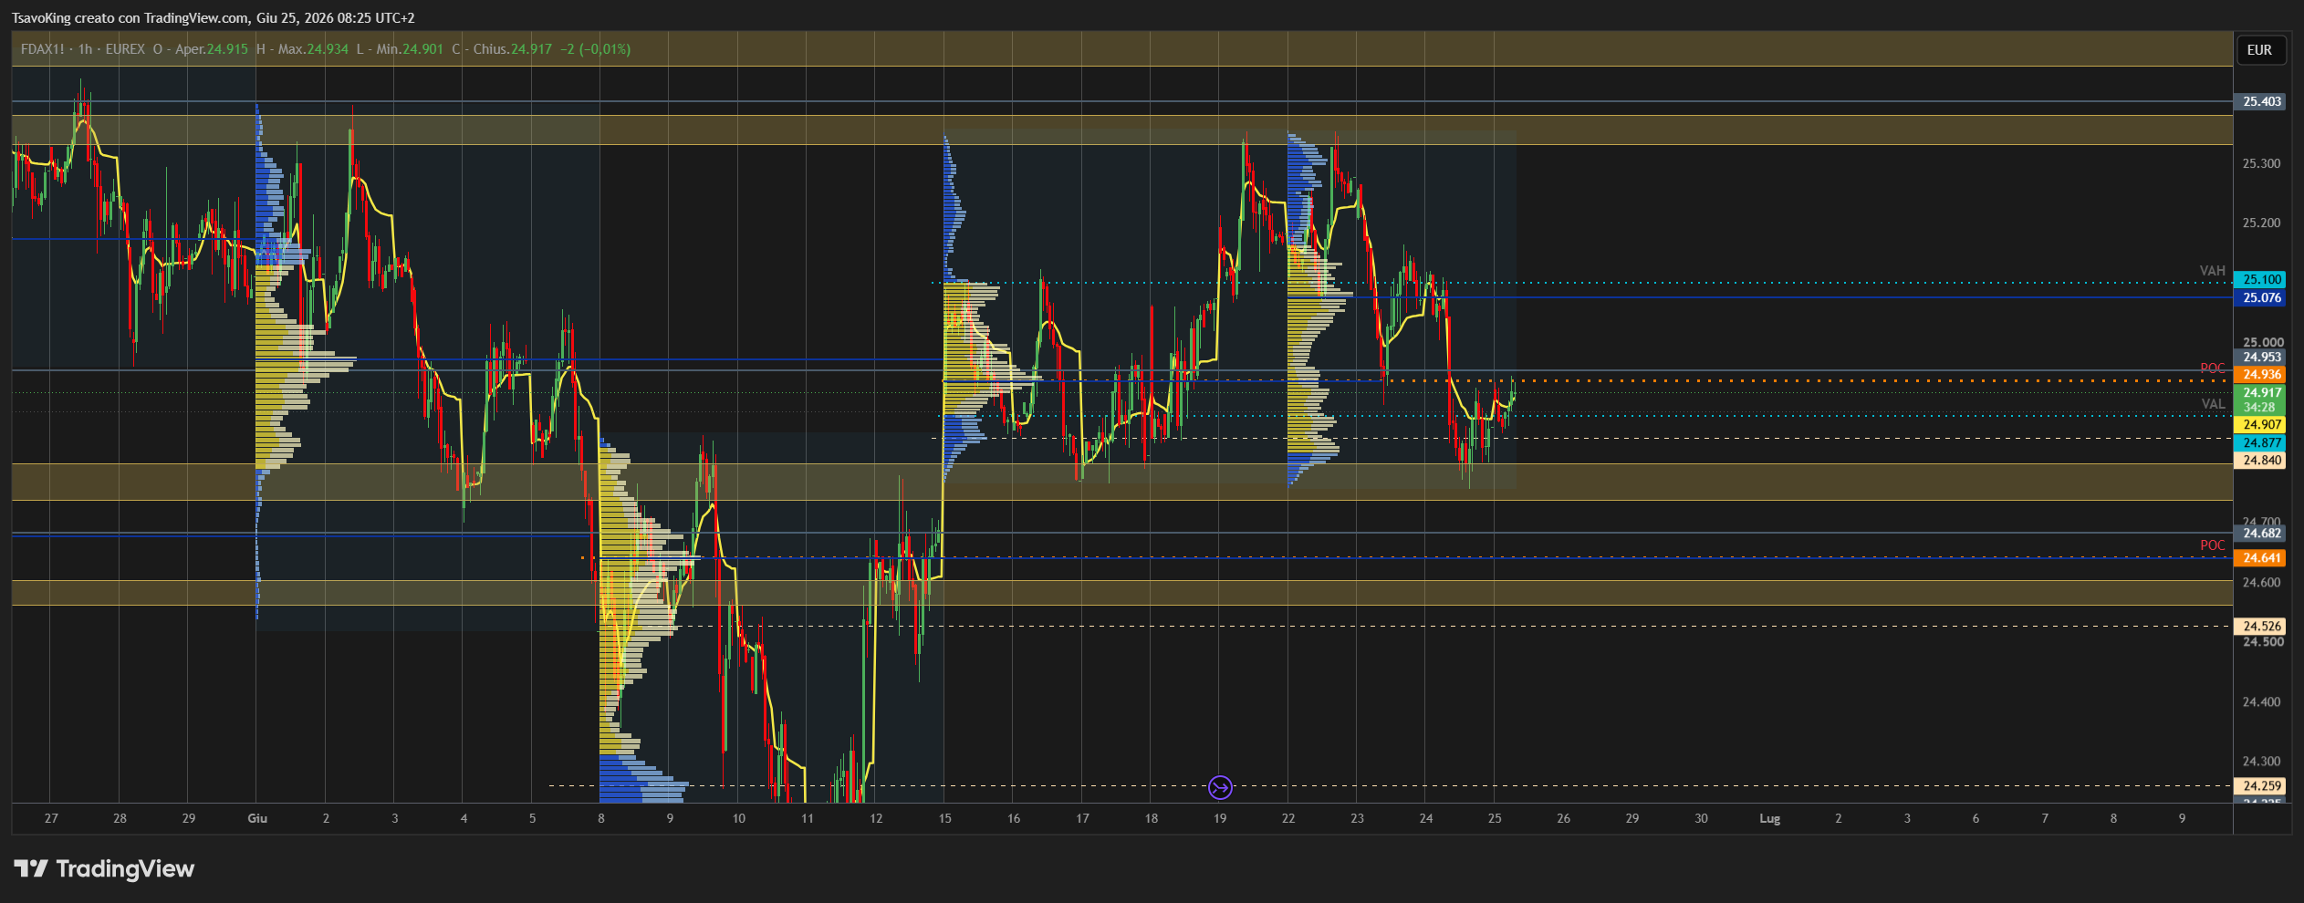This screenshot has width=2304, height=903.
Task: Click the Chius. 24.917 close value
Action: (x=512, y=49)
